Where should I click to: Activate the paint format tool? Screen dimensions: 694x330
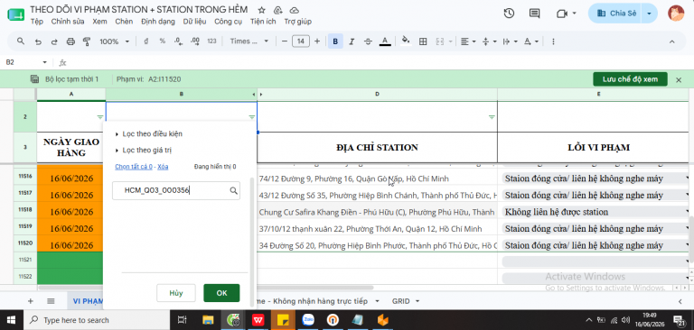87,41
